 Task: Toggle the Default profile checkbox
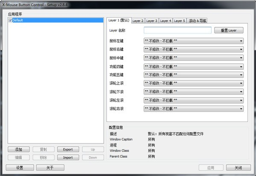point(10,20)
